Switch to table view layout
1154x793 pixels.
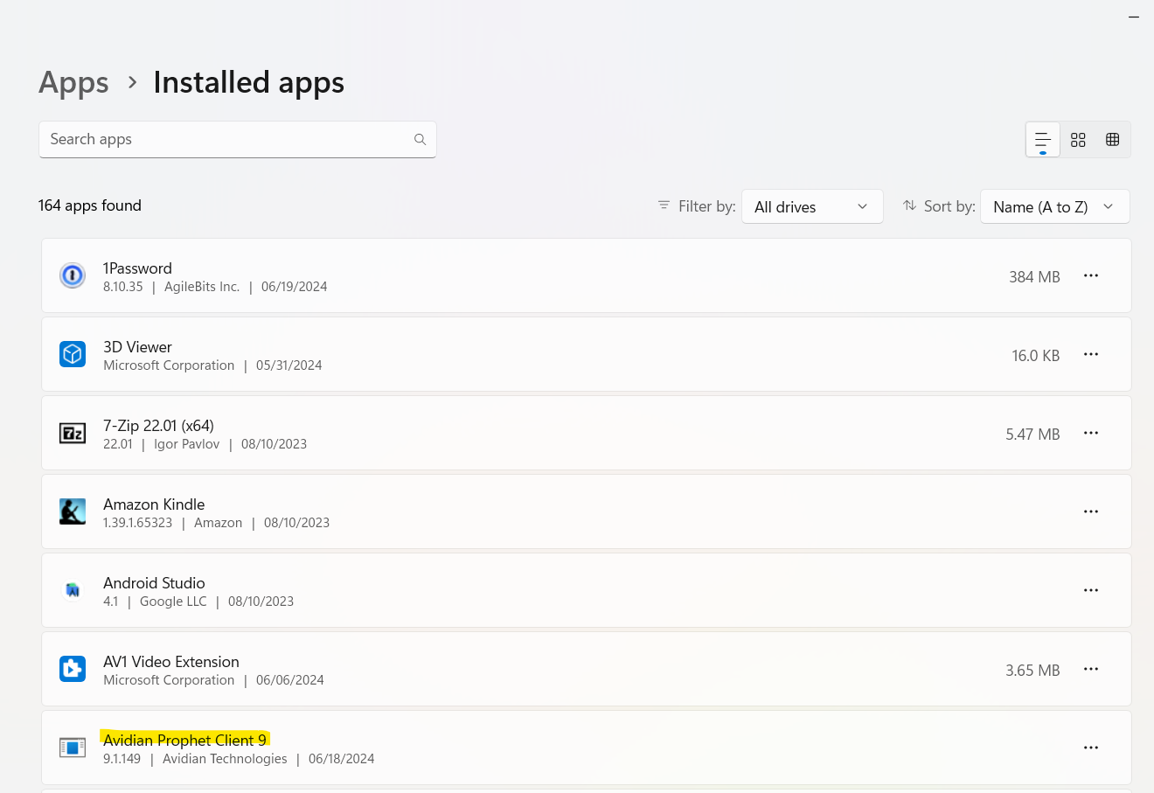pos(1113,140)
